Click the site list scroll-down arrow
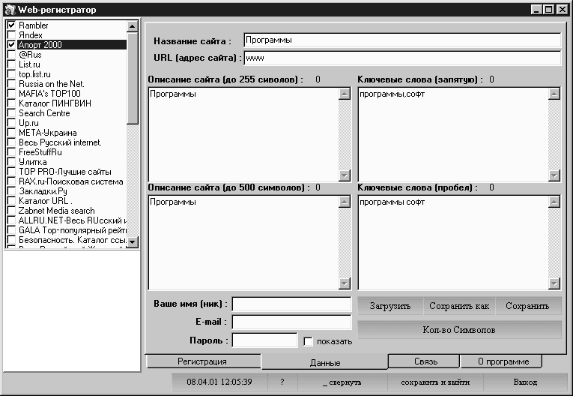 pos(133,241)
